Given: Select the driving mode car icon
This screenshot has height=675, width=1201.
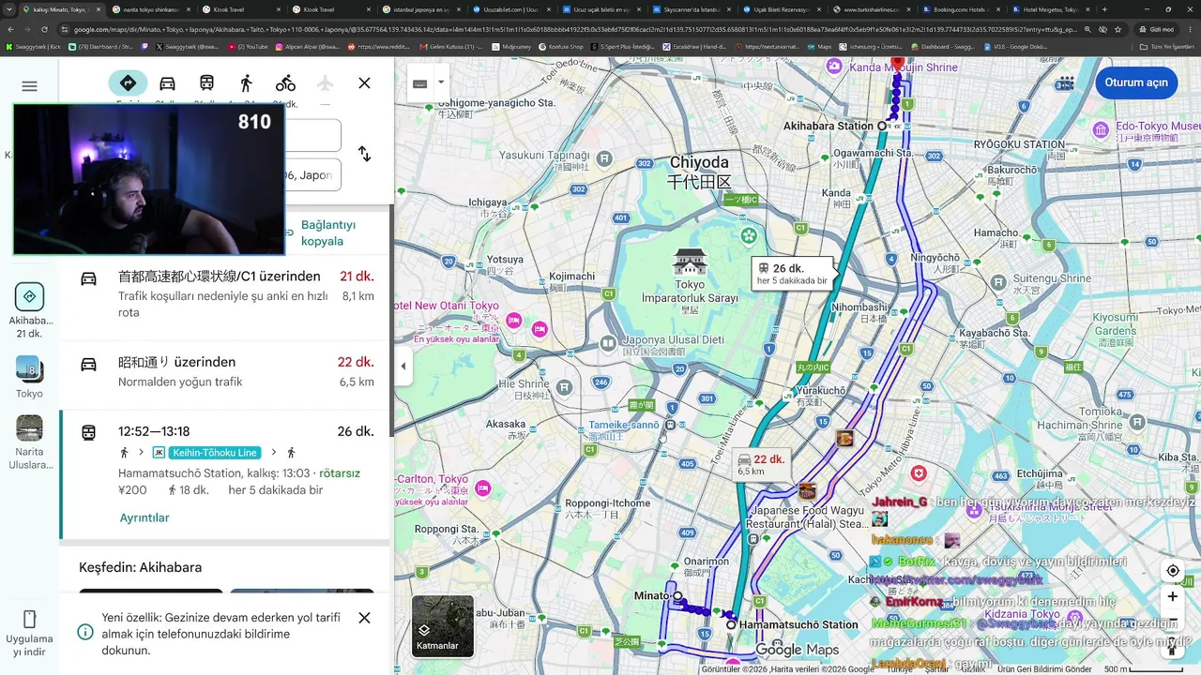Looking at the screenshot, I should pyautogui.click(x=167, y=83).
